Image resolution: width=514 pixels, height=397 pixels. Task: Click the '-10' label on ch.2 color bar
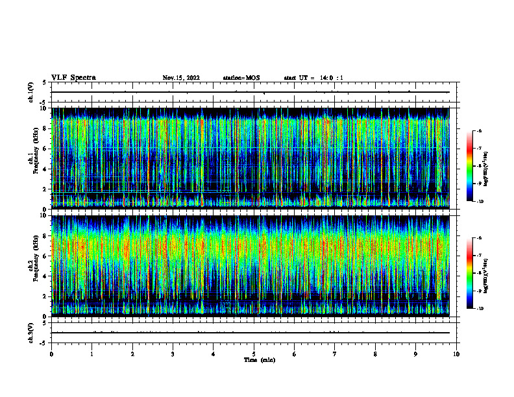pyautogui.click(x=480, y=309)
